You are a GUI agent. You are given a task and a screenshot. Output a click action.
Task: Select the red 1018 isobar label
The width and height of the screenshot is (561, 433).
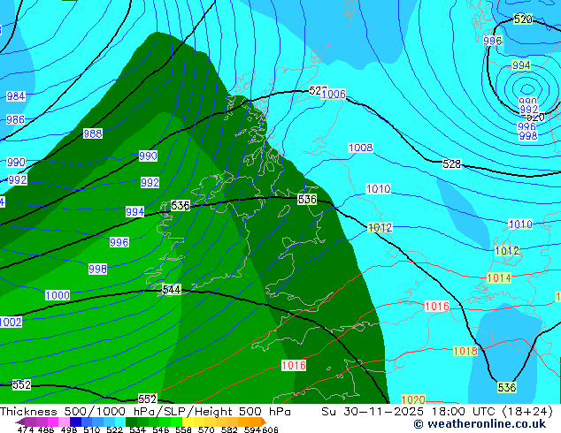pyautogui.click(x=465, y=351)
